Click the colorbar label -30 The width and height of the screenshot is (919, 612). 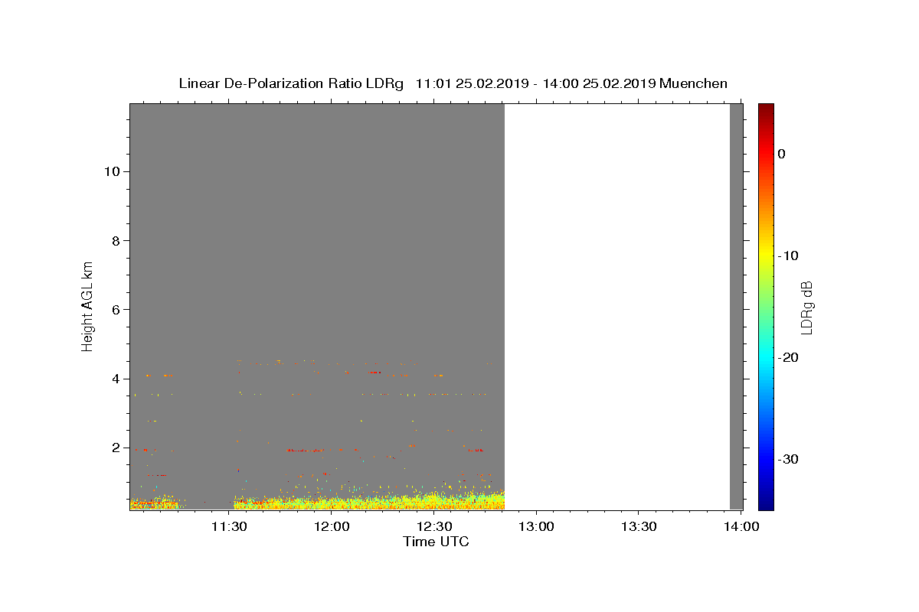point(788,459)
